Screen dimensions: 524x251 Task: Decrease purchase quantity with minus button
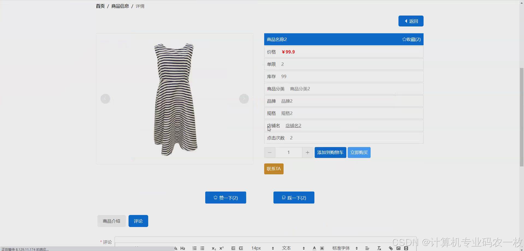(x=270, y=153)
